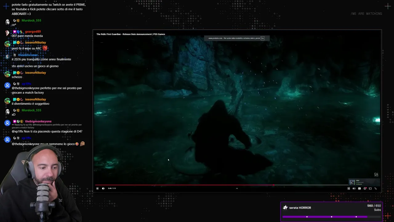This screenshot has width=394, height=222.
Task: Click the 'Replying to' reference in thebigmonkeyone's message
Action: pos(47,126)
